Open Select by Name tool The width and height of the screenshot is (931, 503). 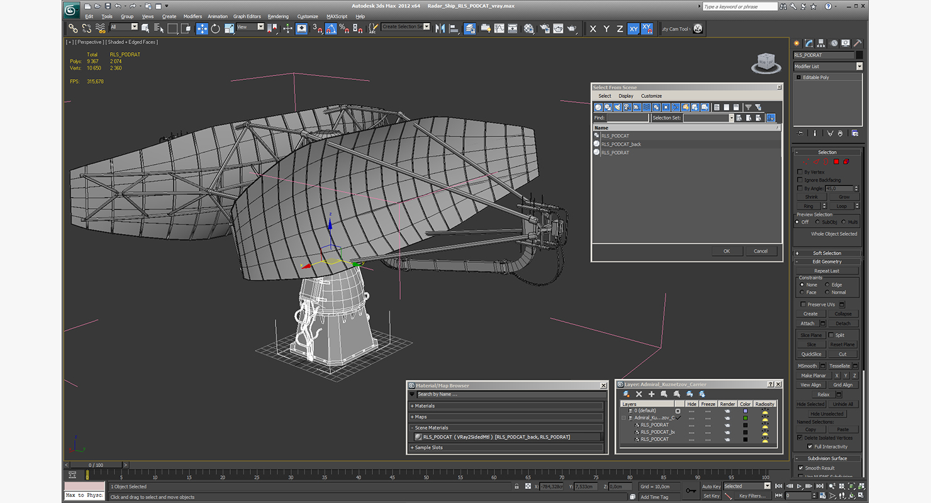click(159, 28)
